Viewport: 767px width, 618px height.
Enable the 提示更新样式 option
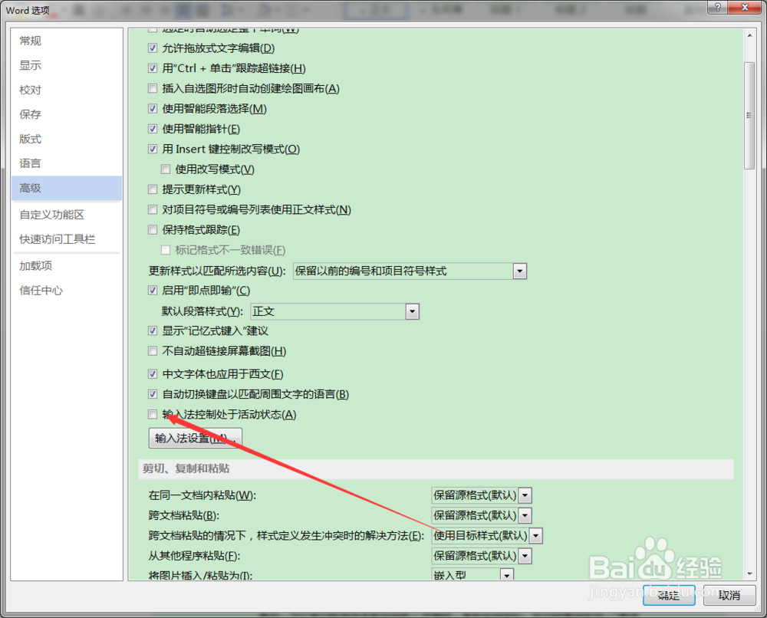[152, 189]
